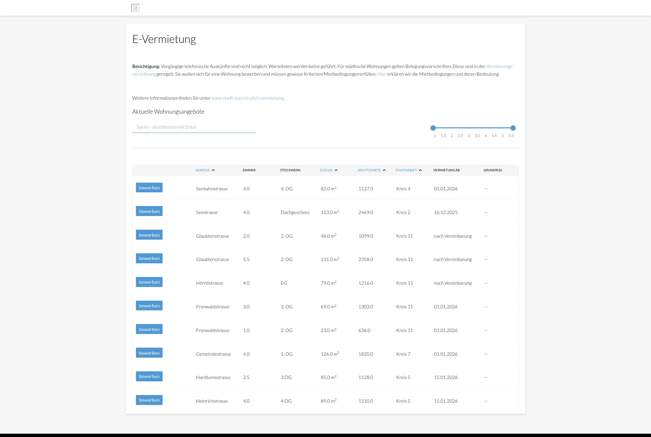The height and width of the screenshot is (437, 651).
Task: Click the right slider handle at 5.5
Action: tap(513, 128)
